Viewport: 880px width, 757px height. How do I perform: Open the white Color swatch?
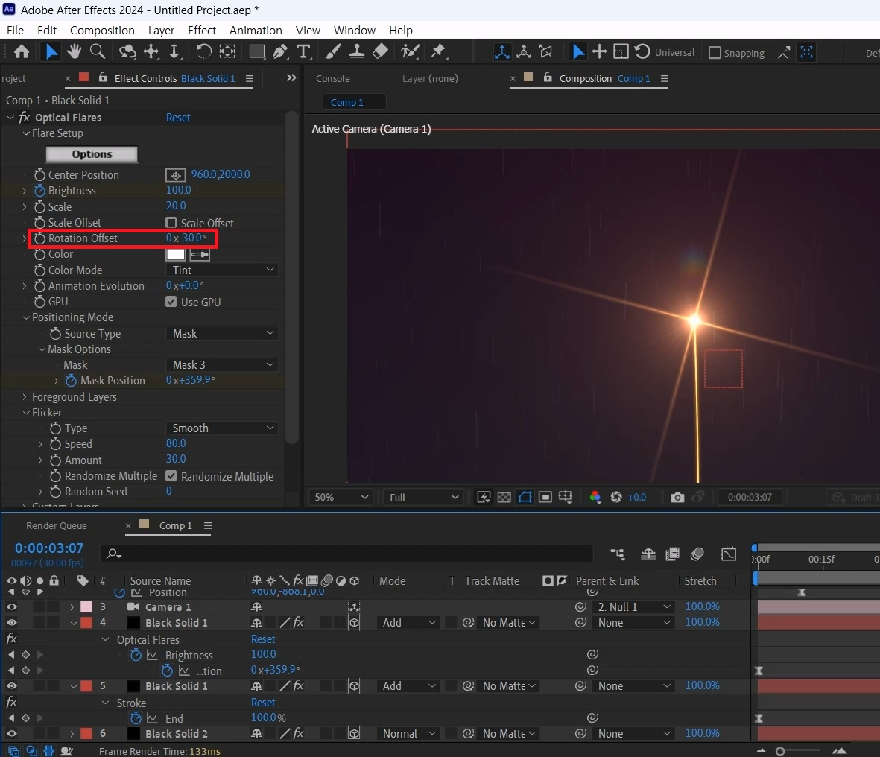(x=176, y=255)
